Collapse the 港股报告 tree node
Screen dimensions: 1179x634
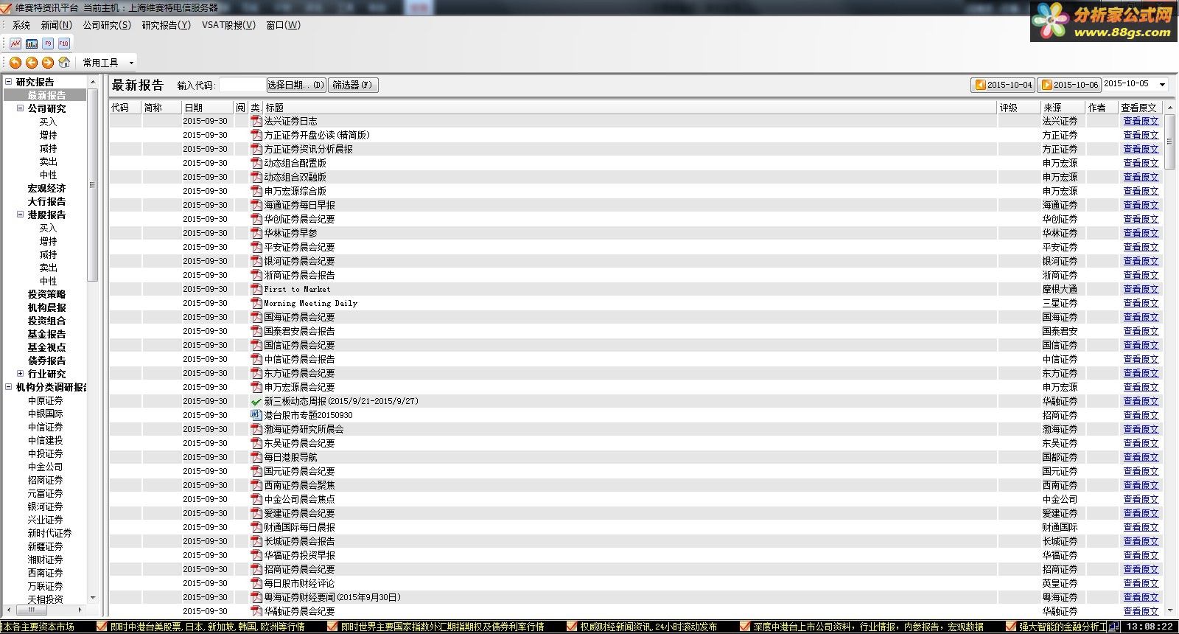pyautogui.click(x=21, y=215)
